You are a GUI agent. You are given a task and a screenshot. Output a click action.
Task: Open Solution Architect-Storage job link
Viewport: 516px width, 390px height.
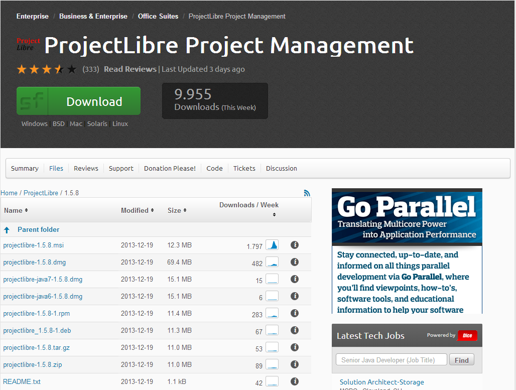click(382, 382)
